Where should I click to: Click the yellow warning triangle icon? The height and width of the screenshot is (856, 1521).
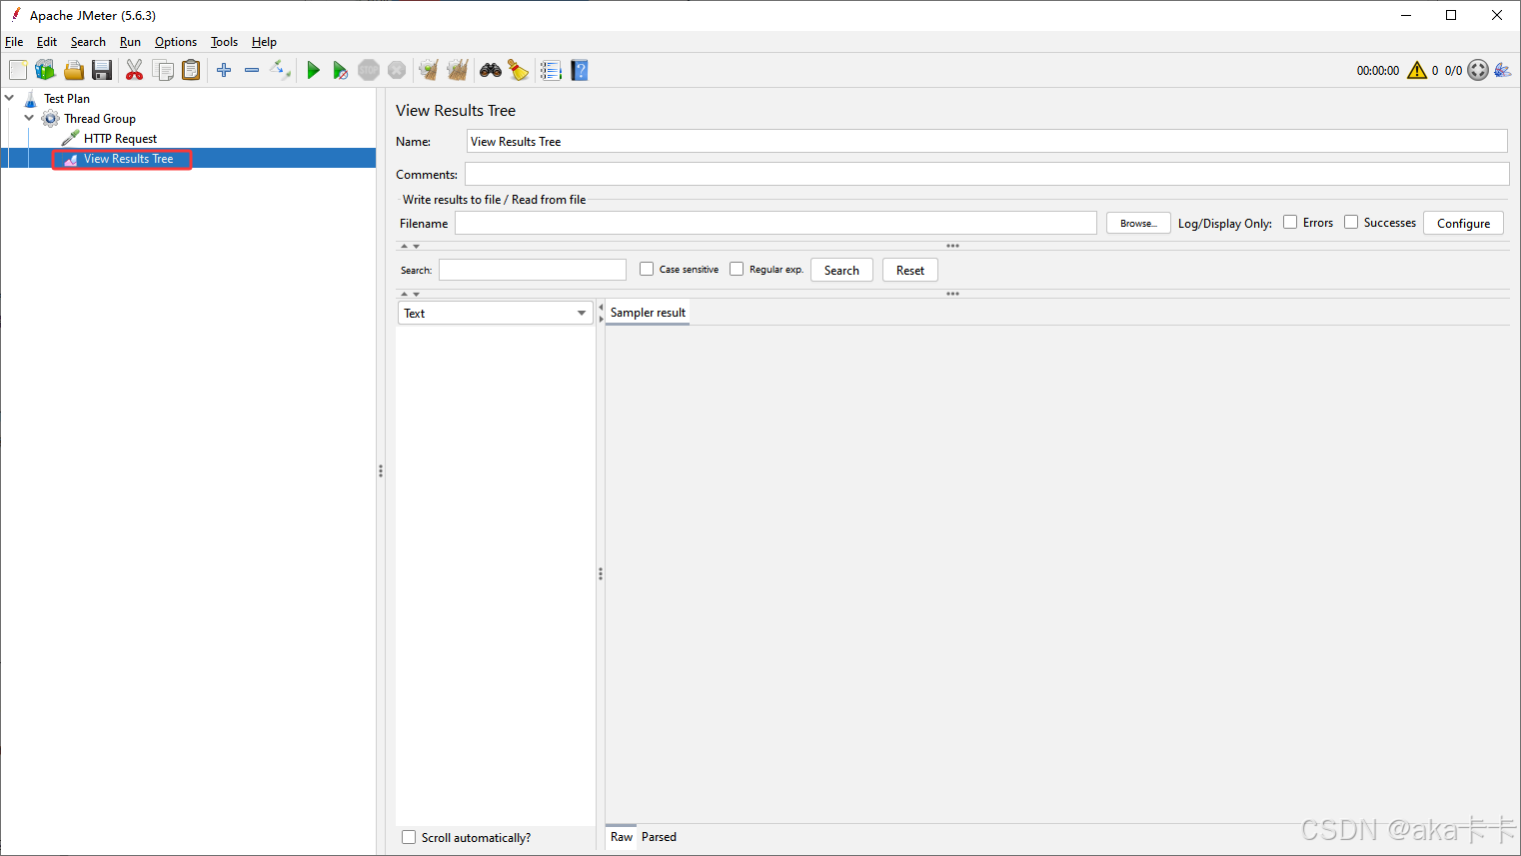[1417, 70]
